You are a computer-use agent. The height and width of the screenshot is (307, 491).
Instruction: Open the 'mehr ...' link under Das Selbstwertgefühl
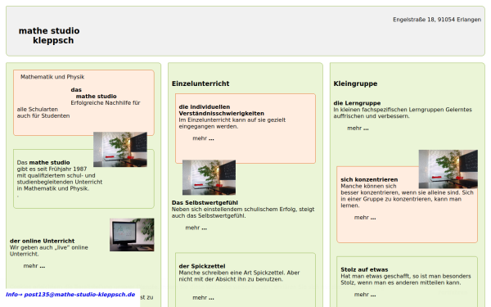196,228
